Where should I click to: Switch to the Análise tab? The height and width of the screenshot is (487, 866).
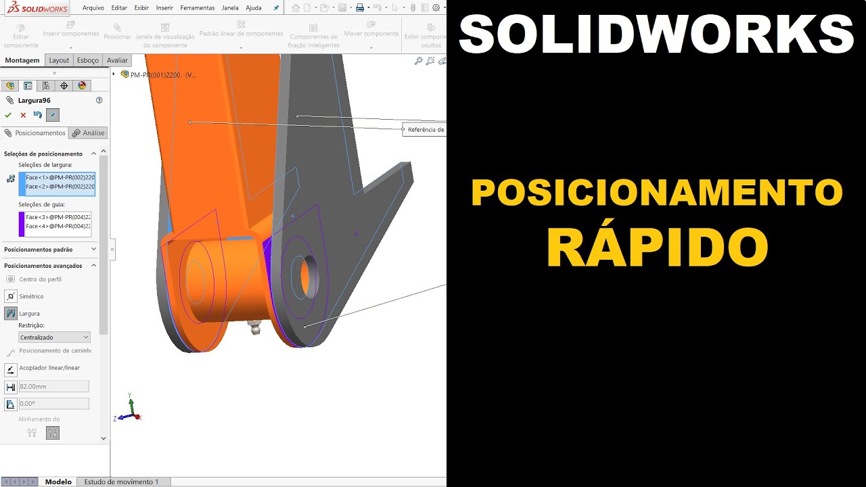[x=89, y=133]
